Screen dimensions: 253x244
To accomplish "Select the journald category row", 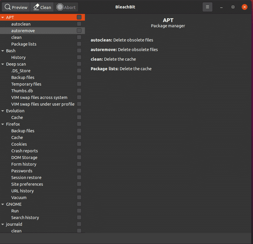I will pos(42,224).
